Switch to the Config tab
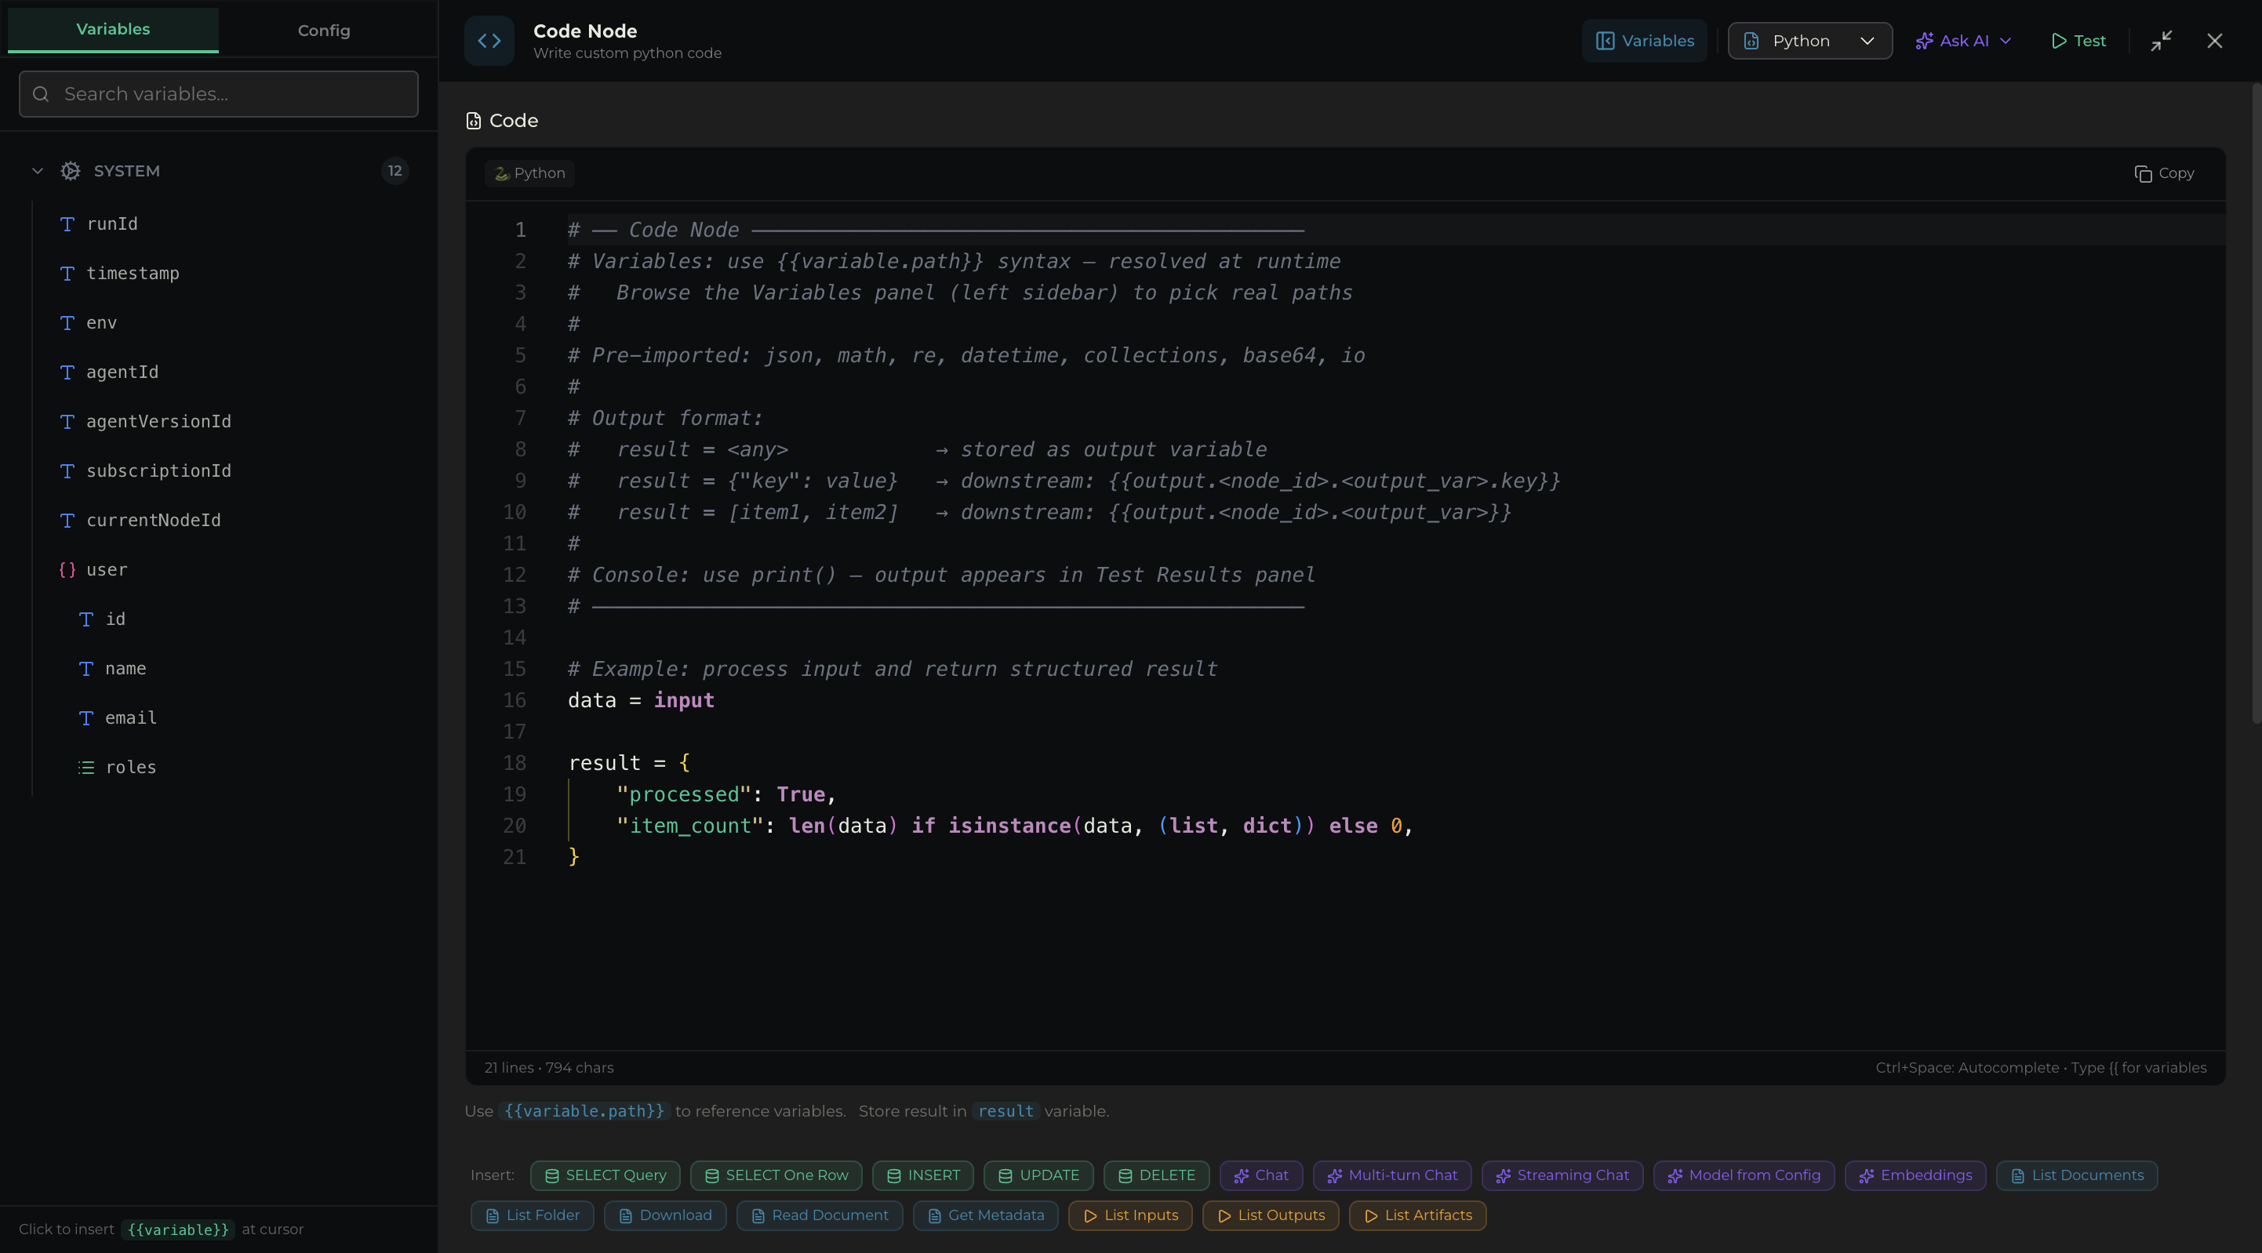Screen dimensions: 2262x1253 [324, 31]
